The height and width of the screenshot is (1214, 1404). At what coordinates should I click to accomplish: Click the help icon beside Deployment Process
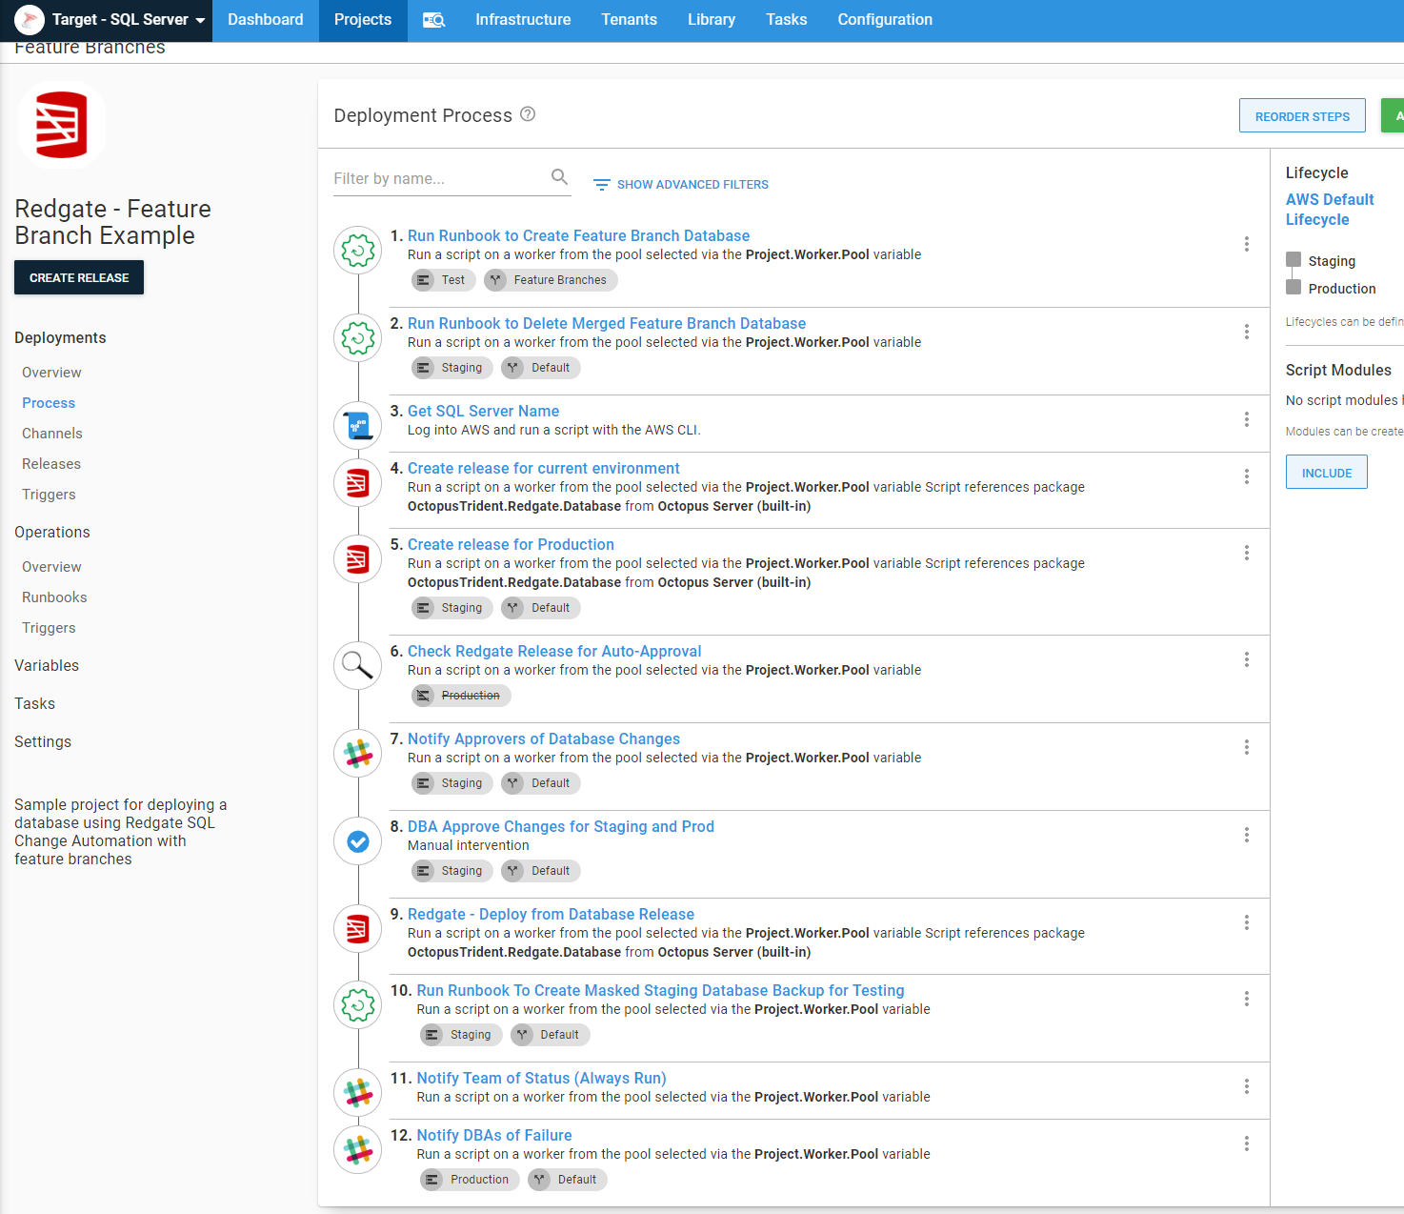pyautogui.click(x=528, y=114)
